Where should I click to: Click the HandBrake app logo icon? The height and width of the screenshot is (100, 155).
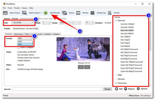click(4, 4)
